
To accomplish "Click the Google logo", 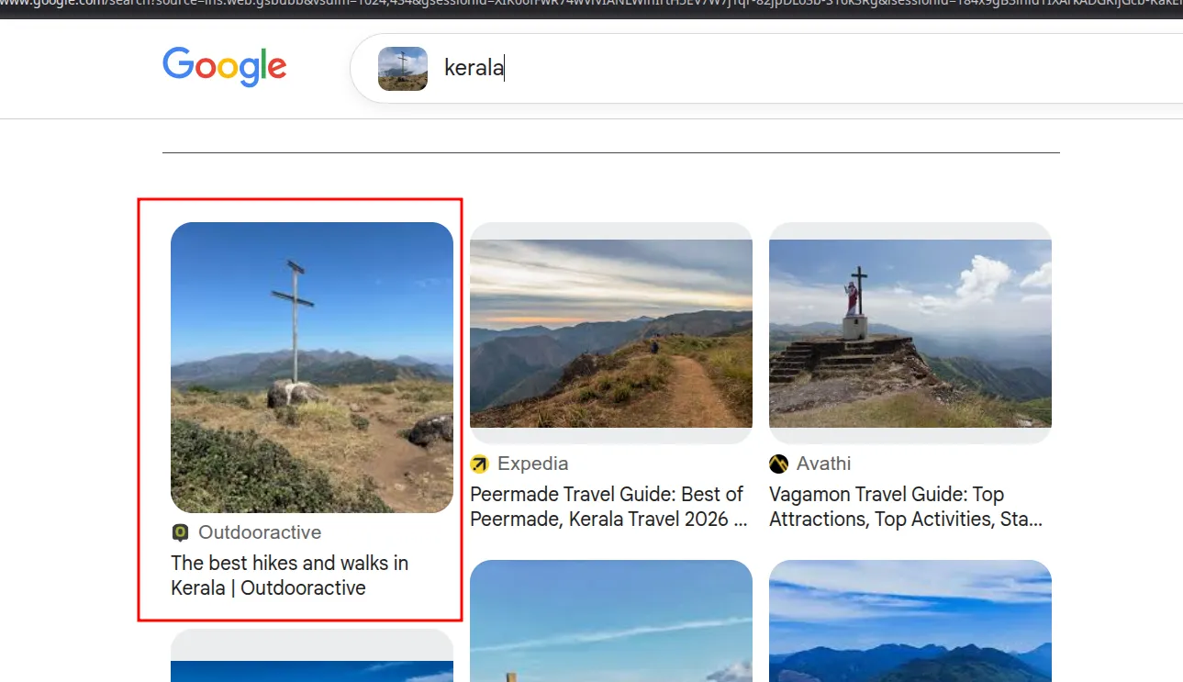I will (225, 67).
